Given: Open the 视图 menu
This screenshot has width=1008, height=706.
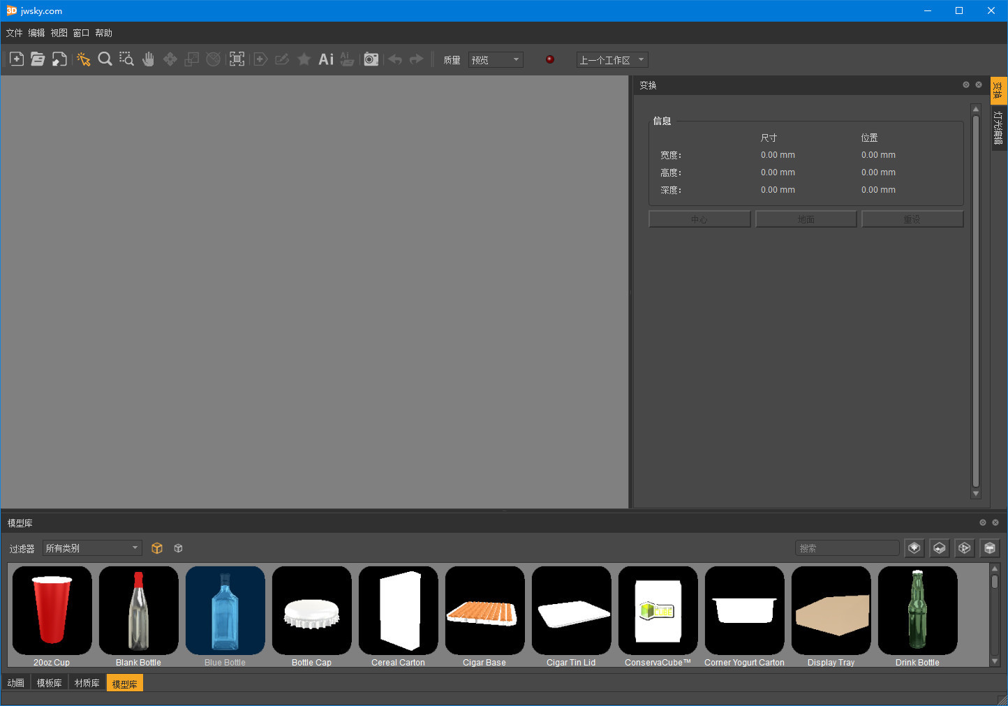Looking at the screenshot, I should 59,33.
